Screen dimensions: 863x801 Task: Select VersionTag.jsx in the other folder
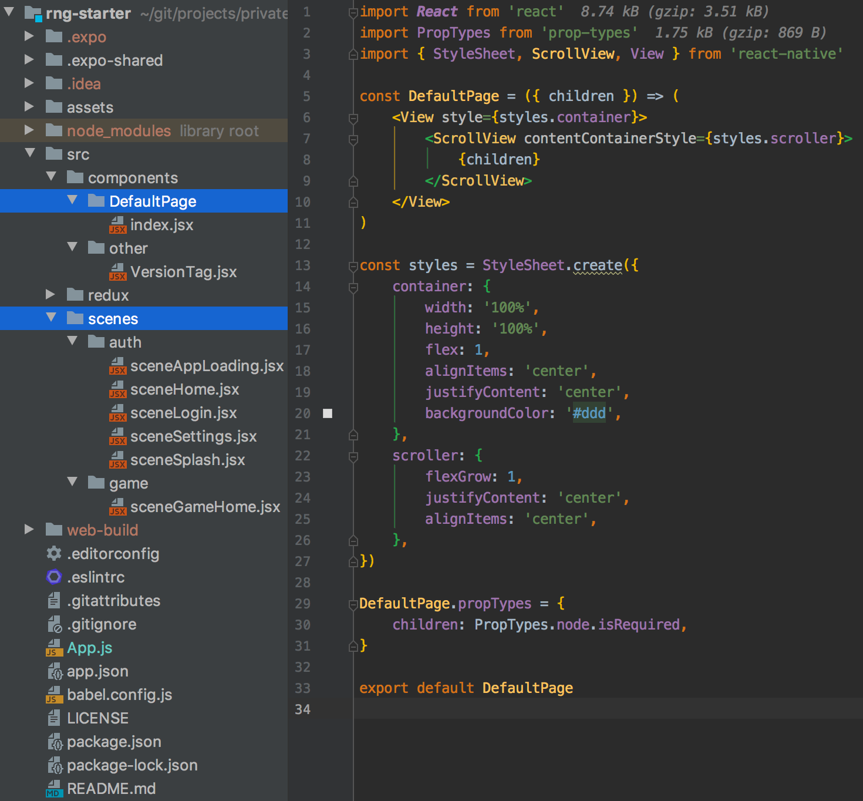tap(184, 271)
